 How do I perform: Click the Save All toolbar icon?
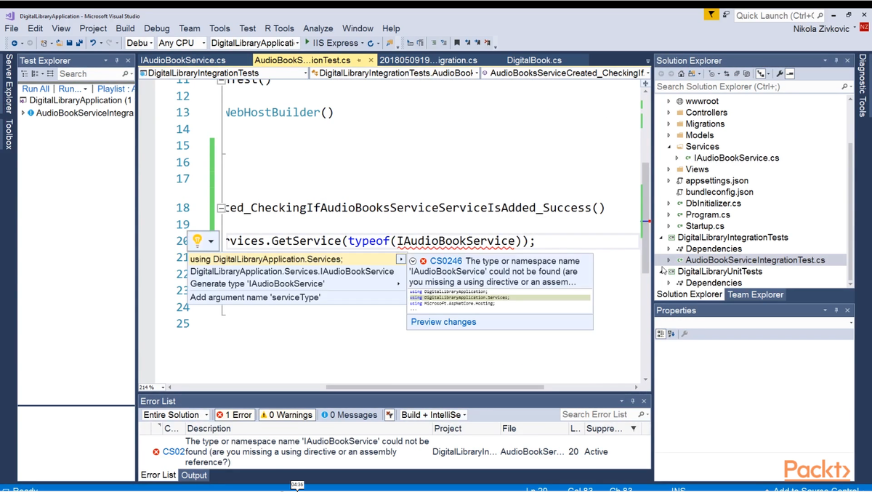(79, 43)
